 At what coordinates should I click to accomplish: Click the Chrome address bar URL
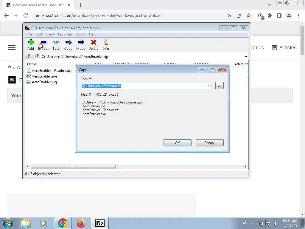[x=102, y=16]
